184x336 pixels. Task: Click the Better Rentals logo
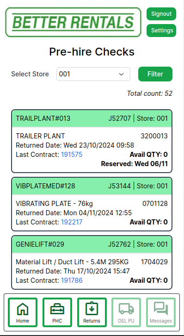click(x=73, y=22)
